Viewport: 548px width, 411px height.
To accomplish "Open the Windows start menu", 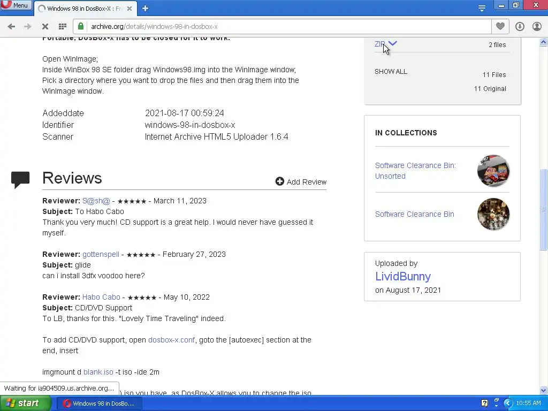I will pyautogui.click(x=26, y=404).
